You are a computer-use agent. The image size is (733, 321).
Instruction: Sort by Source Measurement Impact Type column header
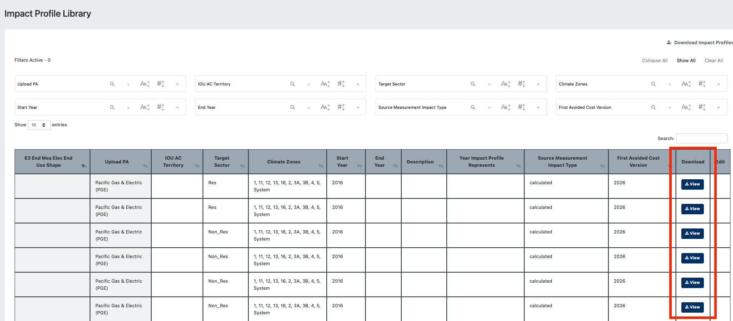pos(566,162)
